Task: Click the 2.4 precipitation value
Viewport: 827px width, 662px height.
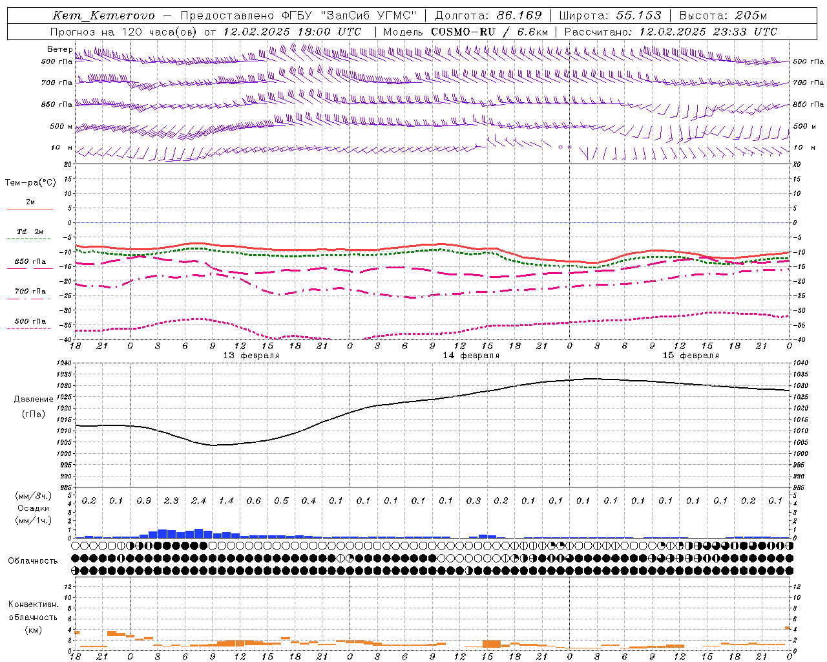Action: [x=199, y=501]
